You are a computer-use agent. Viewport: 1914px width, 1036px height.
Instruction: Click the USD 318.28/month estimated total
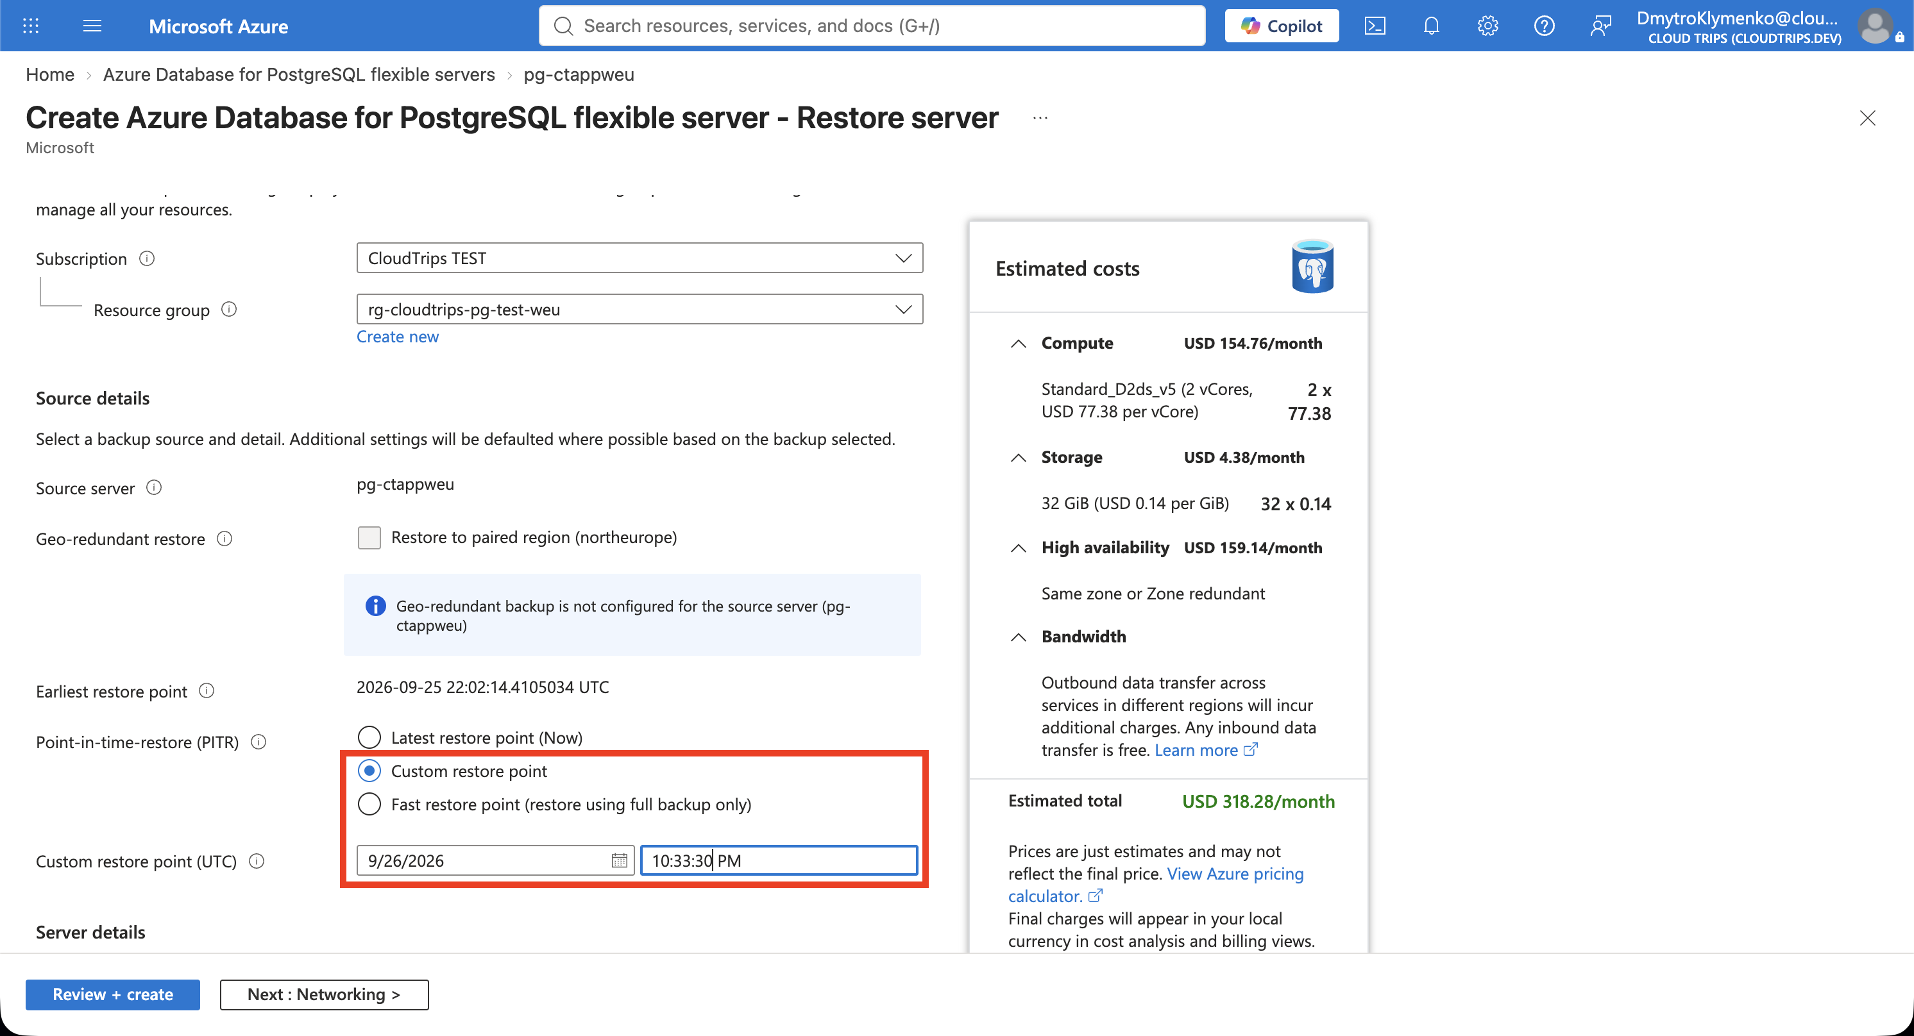pos(1258,801)
